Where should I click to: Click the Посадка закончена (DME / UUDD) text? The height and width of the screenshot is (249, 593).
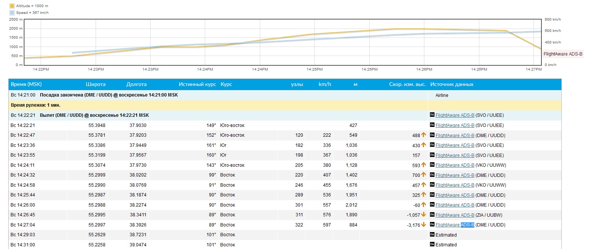76,95
